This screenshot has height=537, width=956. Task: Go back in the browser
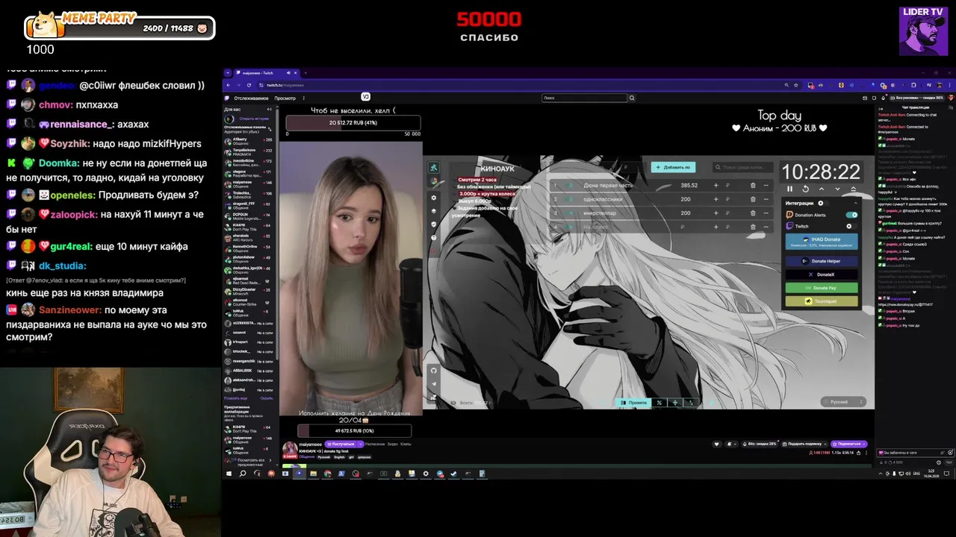click(x=229, y=85)
